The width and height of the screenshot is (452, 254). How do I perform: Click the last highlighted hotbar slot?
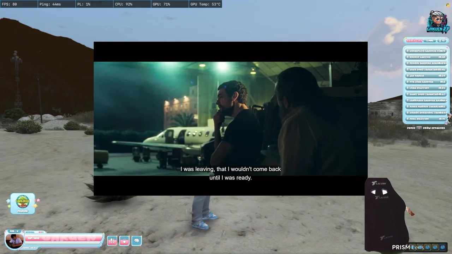point(443,247)
